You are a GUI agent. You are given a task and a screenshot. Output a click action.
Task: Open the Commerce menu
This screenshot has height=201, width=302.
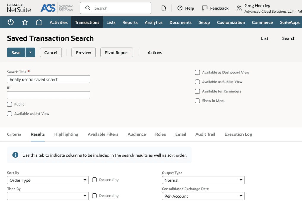click(x=262, y=22)
